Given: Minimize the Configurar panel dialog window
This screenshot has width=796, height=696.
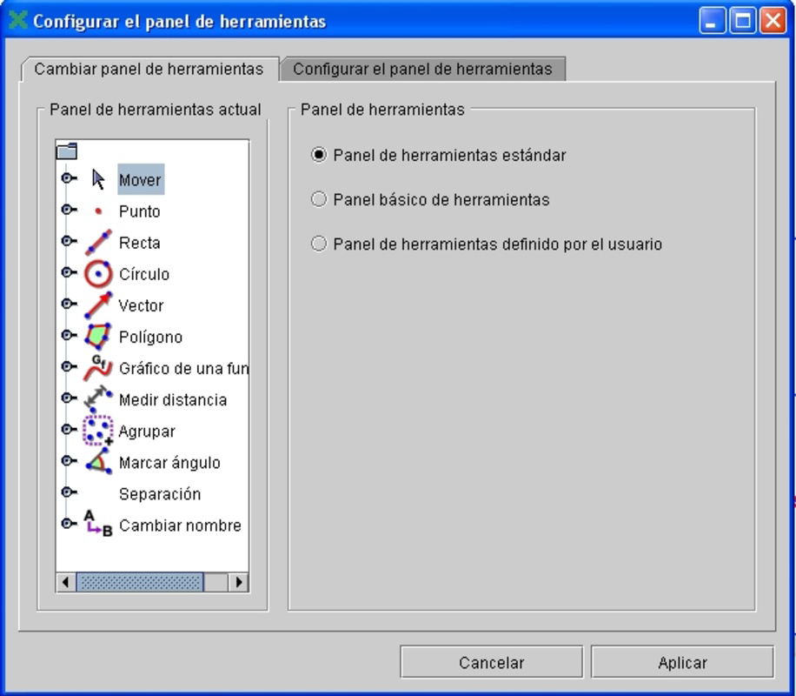Looking at the screenshot, I should 712,21.
